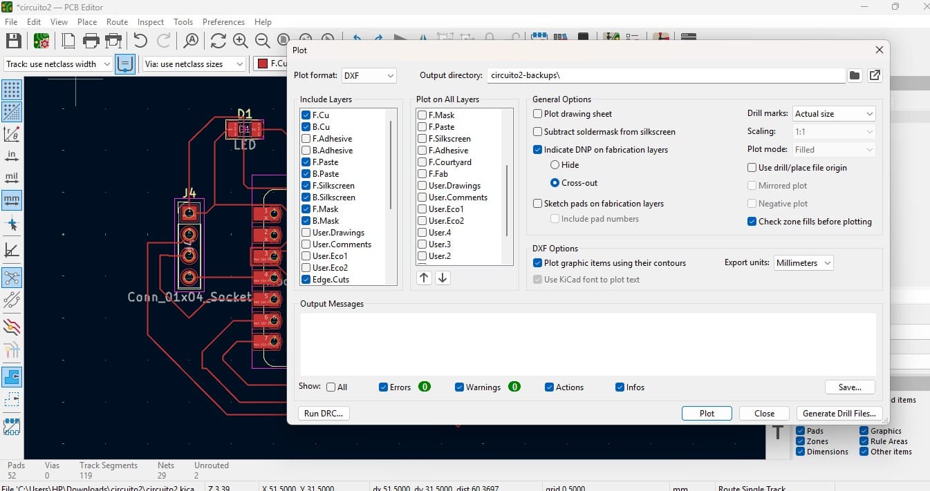Image resolution: width=930 pixels, height=491 pixels.
Task: Click the Plot plotter icon in toolbar
Action: tap(113, 41)
